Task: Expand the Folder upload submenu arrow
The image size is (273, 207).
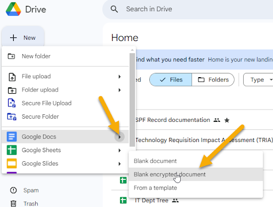Action: point(119,90)
